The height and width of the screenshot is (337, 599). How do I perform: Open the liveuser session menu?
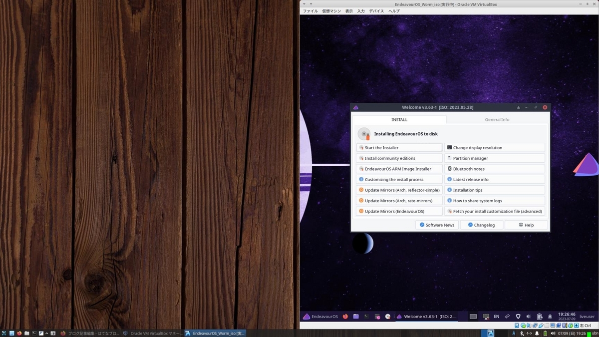tap(587, 317)
